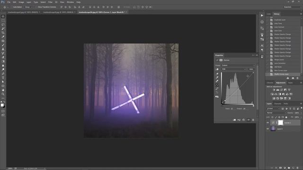
Task: Toggle Curves layer visibility in Properties footer
Action: [249, 120]
